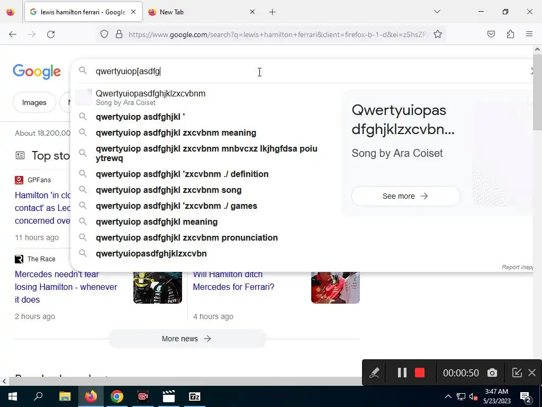Bookmark this page with the star
Screen dimensions: 542x407
[438, 34]
